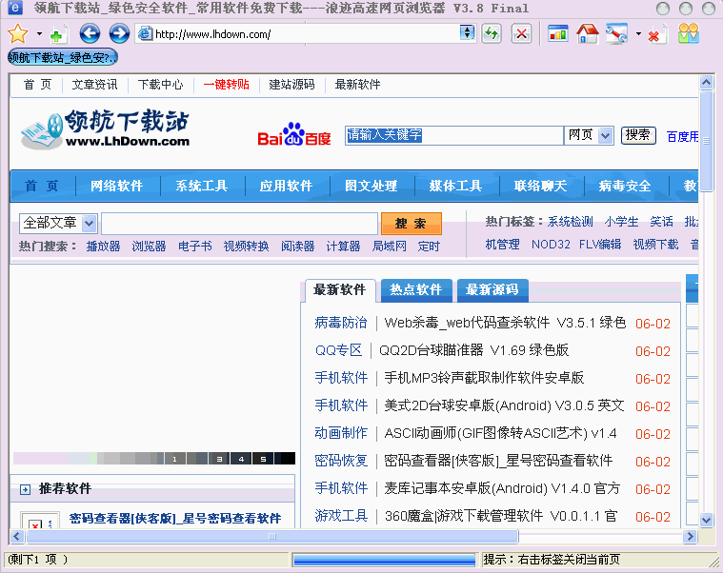Select 病毒安全 in blue navigation bar
This screenshot has height=573, width=723.
pyautogui.click(x=625, y=187)
